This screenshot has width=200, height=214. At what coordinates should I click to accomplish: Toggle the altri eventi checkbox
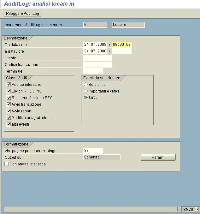point(9,124)
